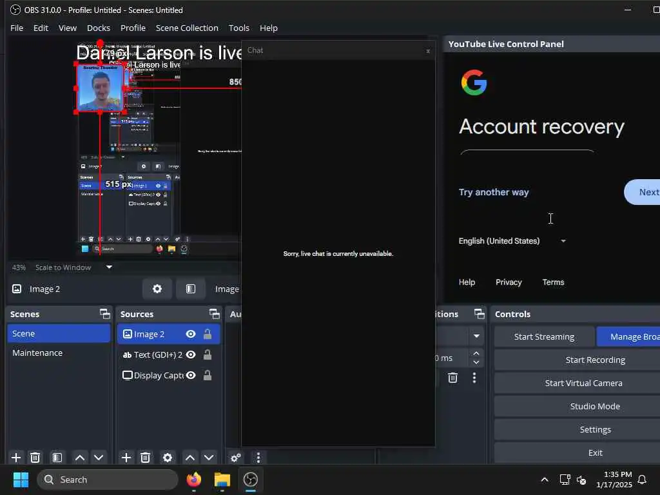This screenshot has height=495, width=660.
Task: Open Image 2 source properties gear
Action: 157,289
